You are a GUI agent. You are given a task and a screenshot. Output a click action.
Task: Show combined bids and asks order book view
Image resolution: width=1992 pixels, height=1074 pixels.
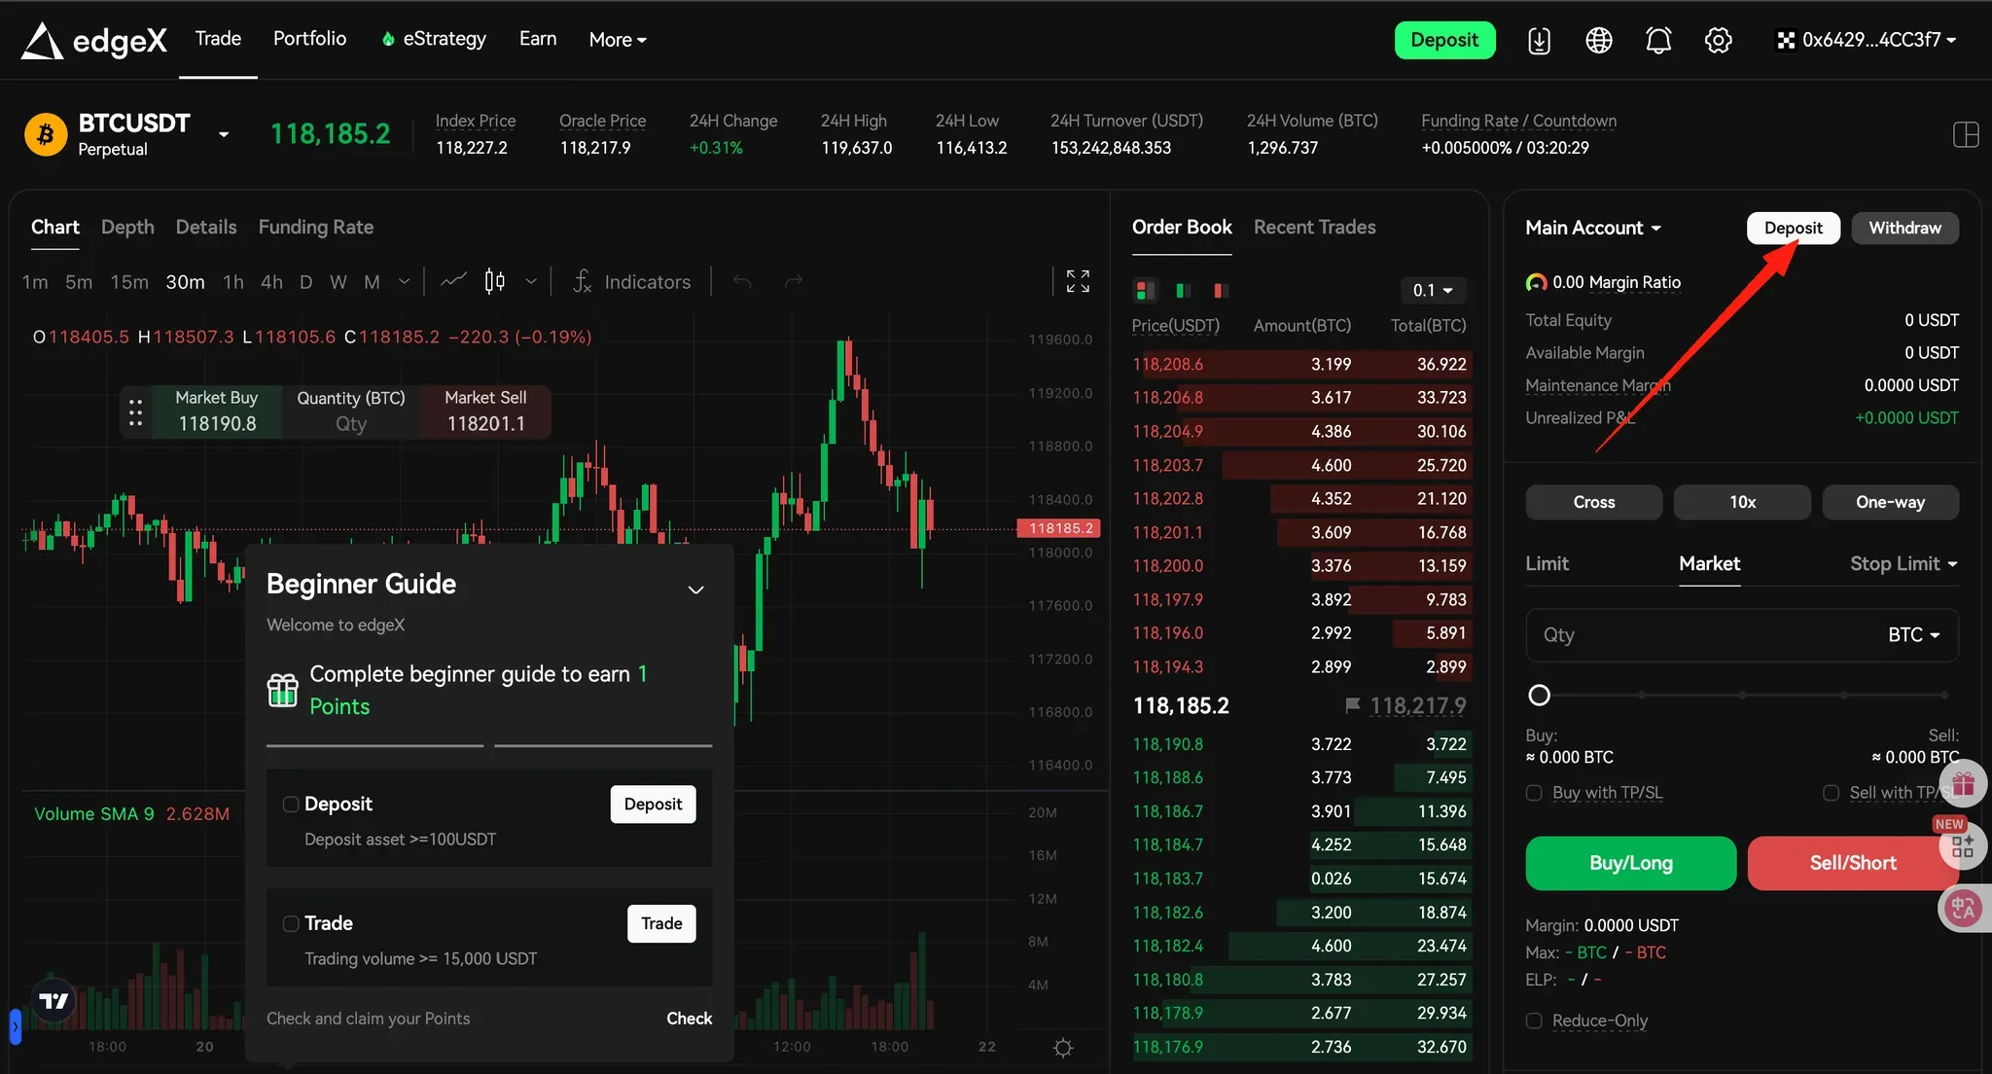coord(1145,290)
